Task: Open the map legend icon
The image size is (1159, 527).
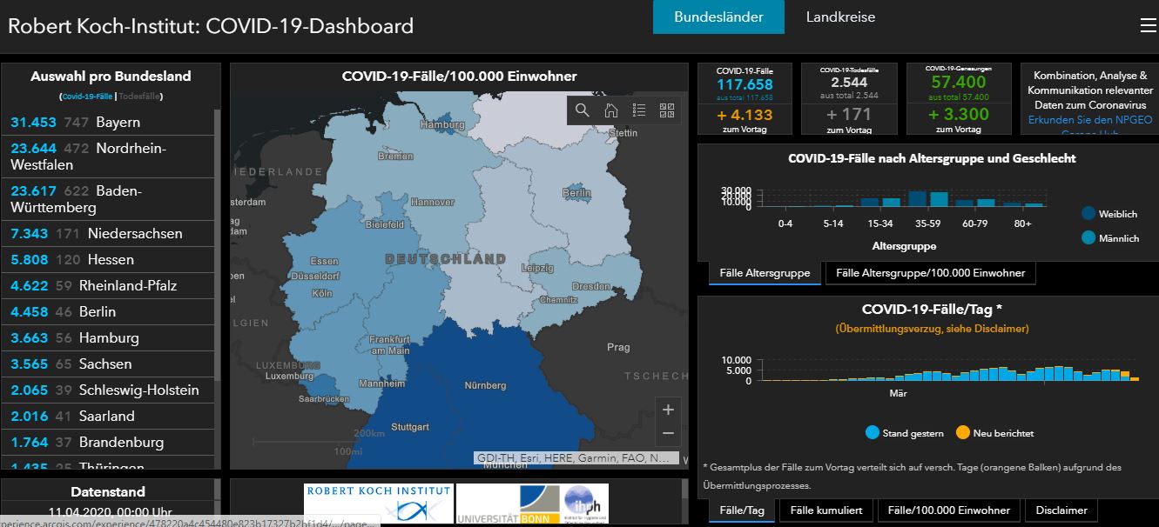Action: (638, 110)
